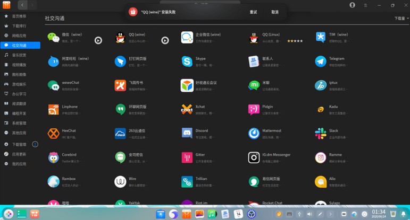Open the calendar icon in the dock
This screenshot has height=220, width=410.
point(238,214)
